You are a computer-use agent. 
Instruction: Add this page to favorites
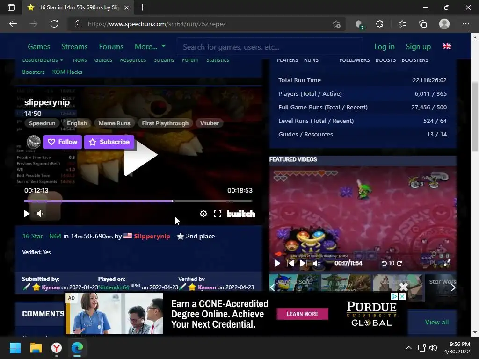[x=336, y=24]
